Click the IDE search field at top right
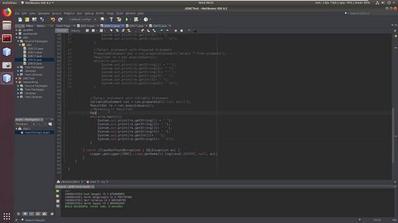The image size is (398, 223). pos(370,13)
